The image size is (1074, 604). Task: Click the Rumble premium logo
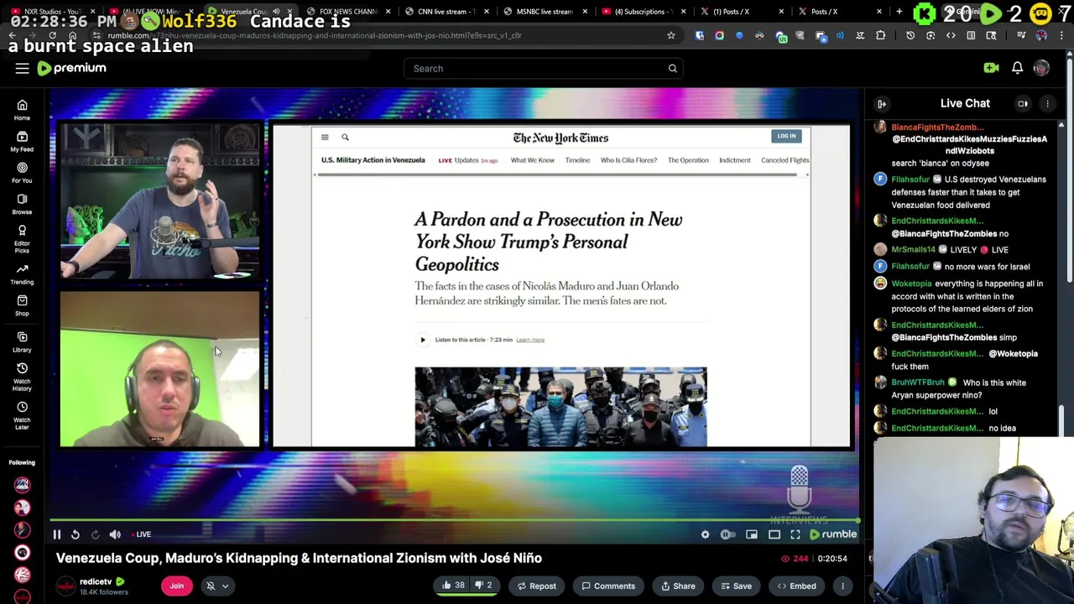click(72, 68)
